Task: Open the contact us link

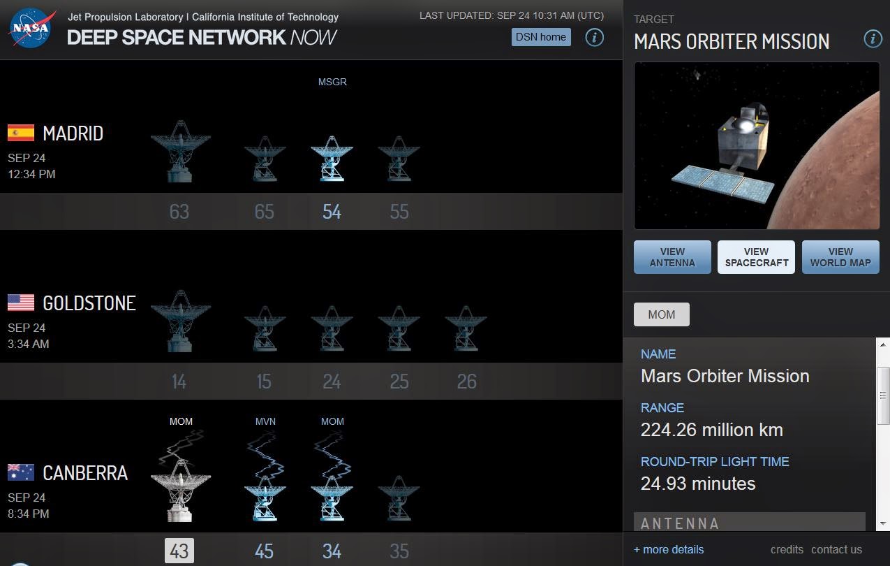Action: coord(836,549)
